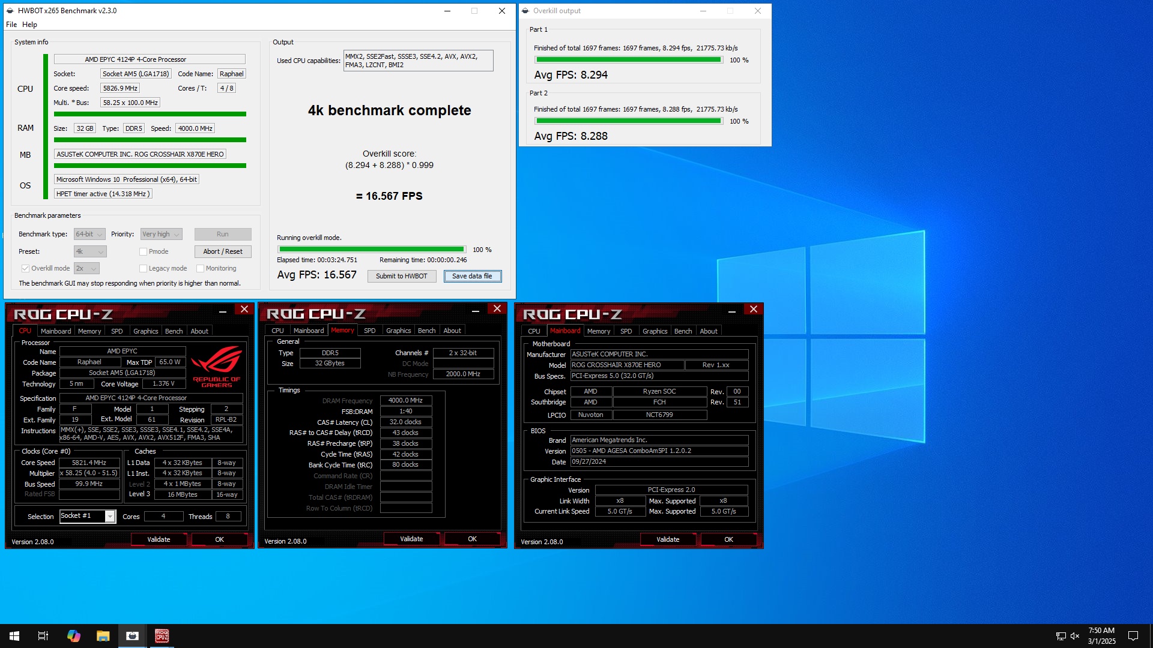The image size is (1153, 648).
Task: Click the DRAM Frequency 4000.0 MHz field
Action: click(x=406, y=400)
